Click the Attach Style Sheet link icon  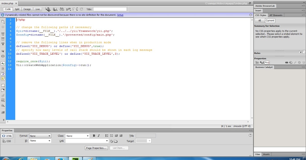[287, 62]
